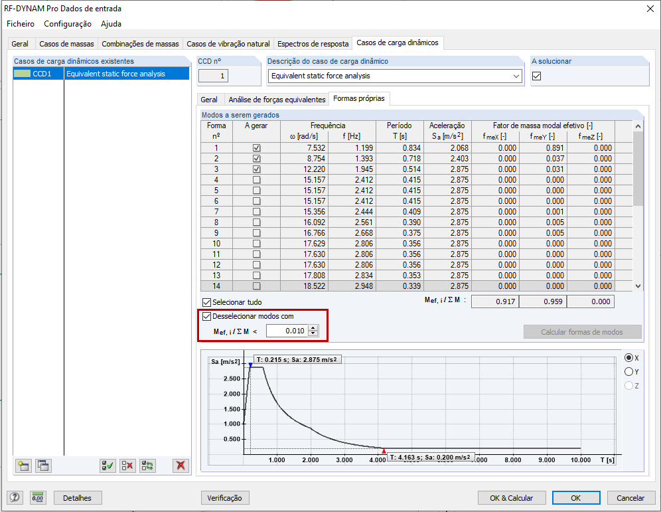Viewport: 661px width, 512px height.
Task: Uncheck the generate box for mode 1
Action: (x=256, y=148)
